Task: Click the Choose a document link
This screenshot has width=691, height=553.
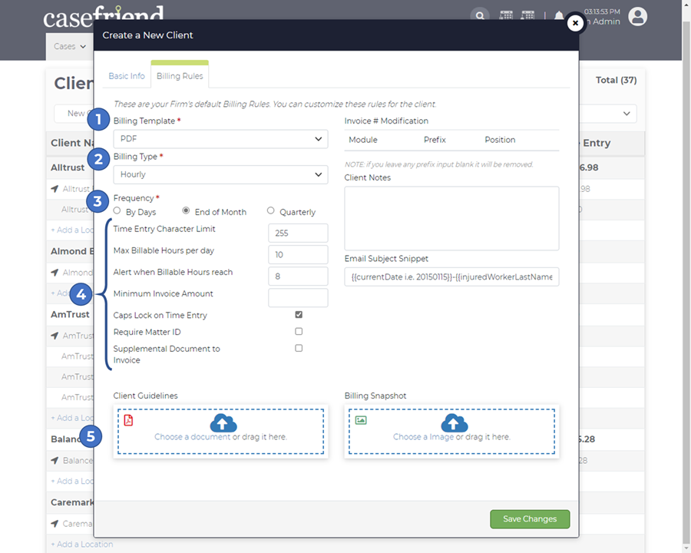Action: tap(192, 436)
